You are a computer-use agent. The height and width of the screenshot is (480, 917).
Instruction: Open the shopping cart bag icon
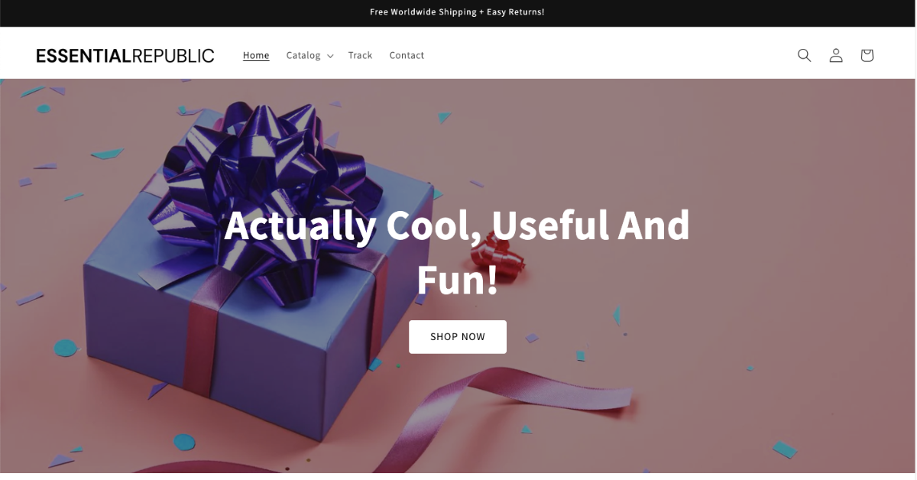867,55
